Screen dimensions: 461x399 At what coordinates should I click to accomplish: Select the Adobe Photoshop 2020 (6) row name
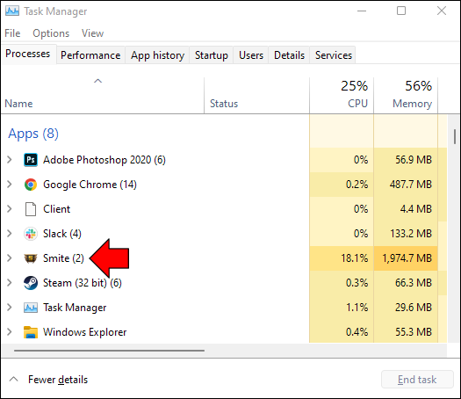[x=104, y=160]
